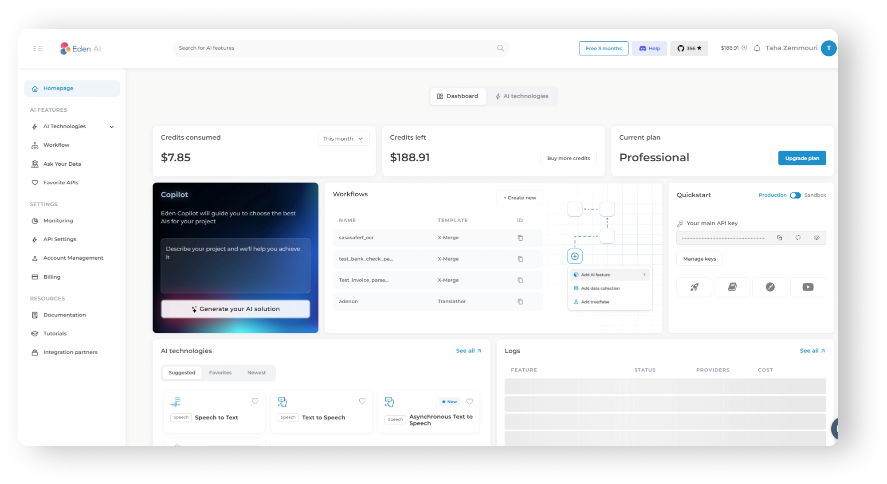Viewport: 887px width, 484px height.
Task: Copy the main API key
Action: [x=780, y=238]
